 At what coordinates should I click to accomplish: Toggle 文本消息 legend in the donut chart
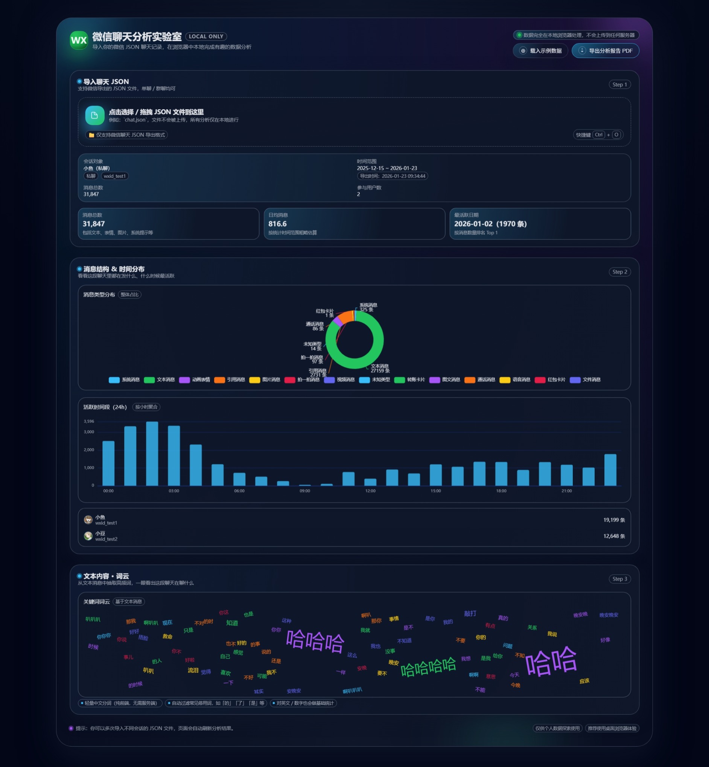coord(159,380)
